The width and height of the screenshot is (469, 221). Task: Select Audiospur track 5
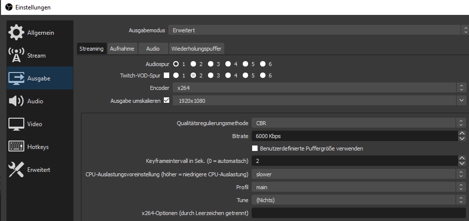point(245,64)
